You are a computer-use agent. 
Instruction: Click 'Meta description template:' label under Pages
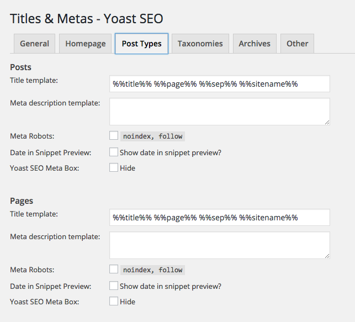(55, 236)
